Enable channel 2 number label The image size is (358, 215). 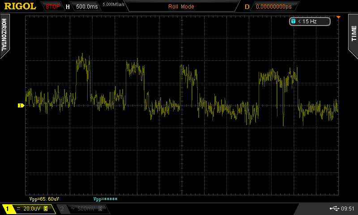(62, 209)
